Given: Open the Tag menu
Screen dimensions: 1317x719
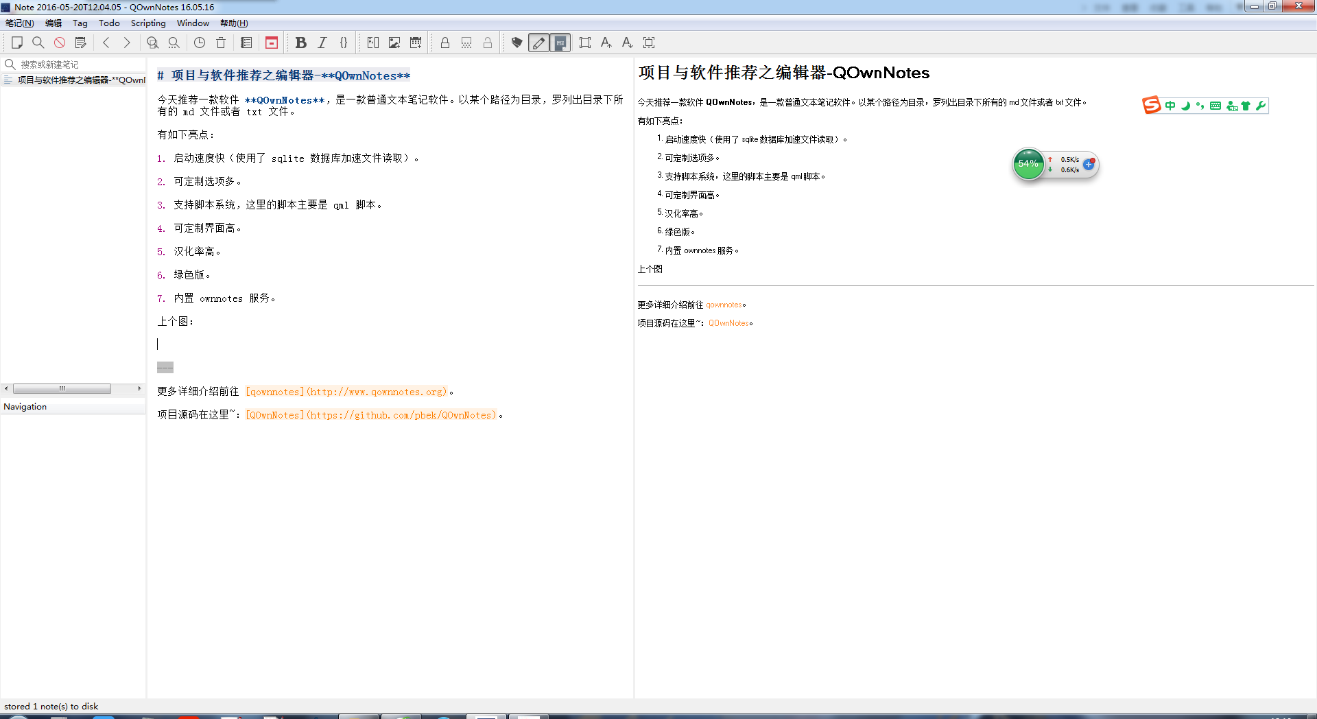Looking at the screenshot, I should click(x=80, y=23).
